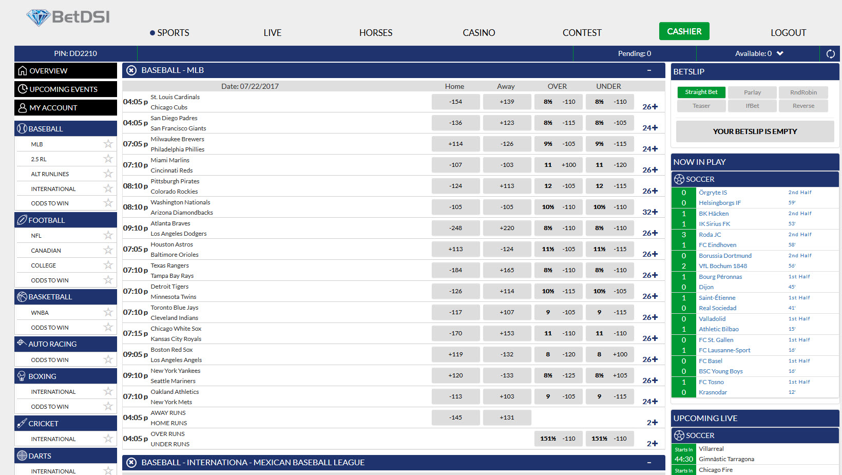842x475 pixels.
Task: Star the College football league
Action: (x=108, y=265)
